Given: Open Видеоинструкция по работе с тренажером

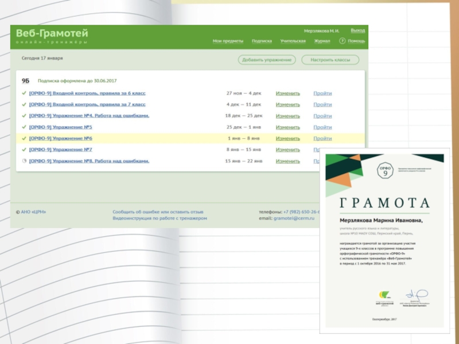Looking at the screenshot, I should tap(160, 218).
